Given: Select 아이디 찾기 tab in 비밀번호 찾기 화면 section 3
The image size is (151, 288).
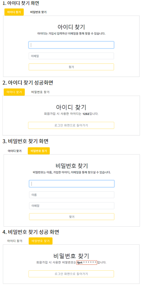Looking at the screenshot, I should [15, 151].
